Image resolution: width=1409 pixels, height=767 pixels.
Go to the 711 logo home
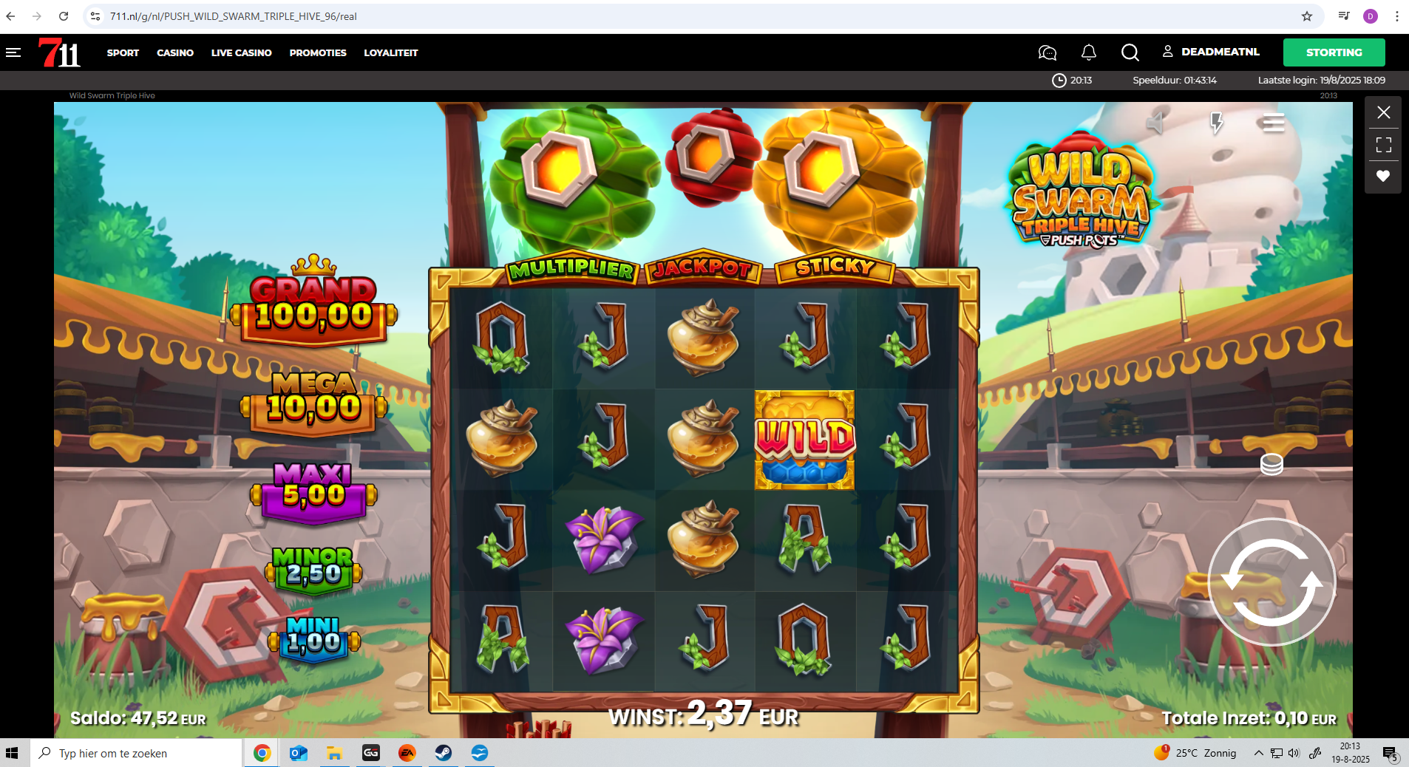pyautogui.click(x=59, y=52)
